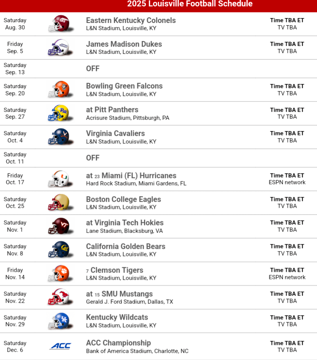Click the Clemson Tigers helmet icon

point(59,273)
